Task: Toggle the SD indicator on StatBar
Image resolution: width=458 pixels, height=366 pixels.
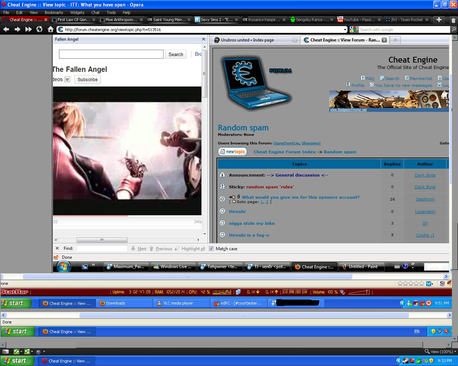Action: [298, 292]
